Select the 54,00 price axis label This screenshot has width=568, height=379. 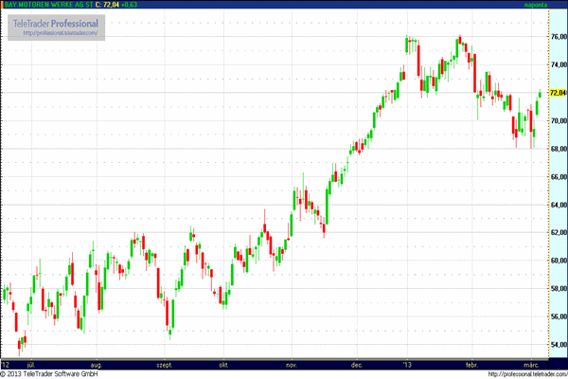[557, 344]
